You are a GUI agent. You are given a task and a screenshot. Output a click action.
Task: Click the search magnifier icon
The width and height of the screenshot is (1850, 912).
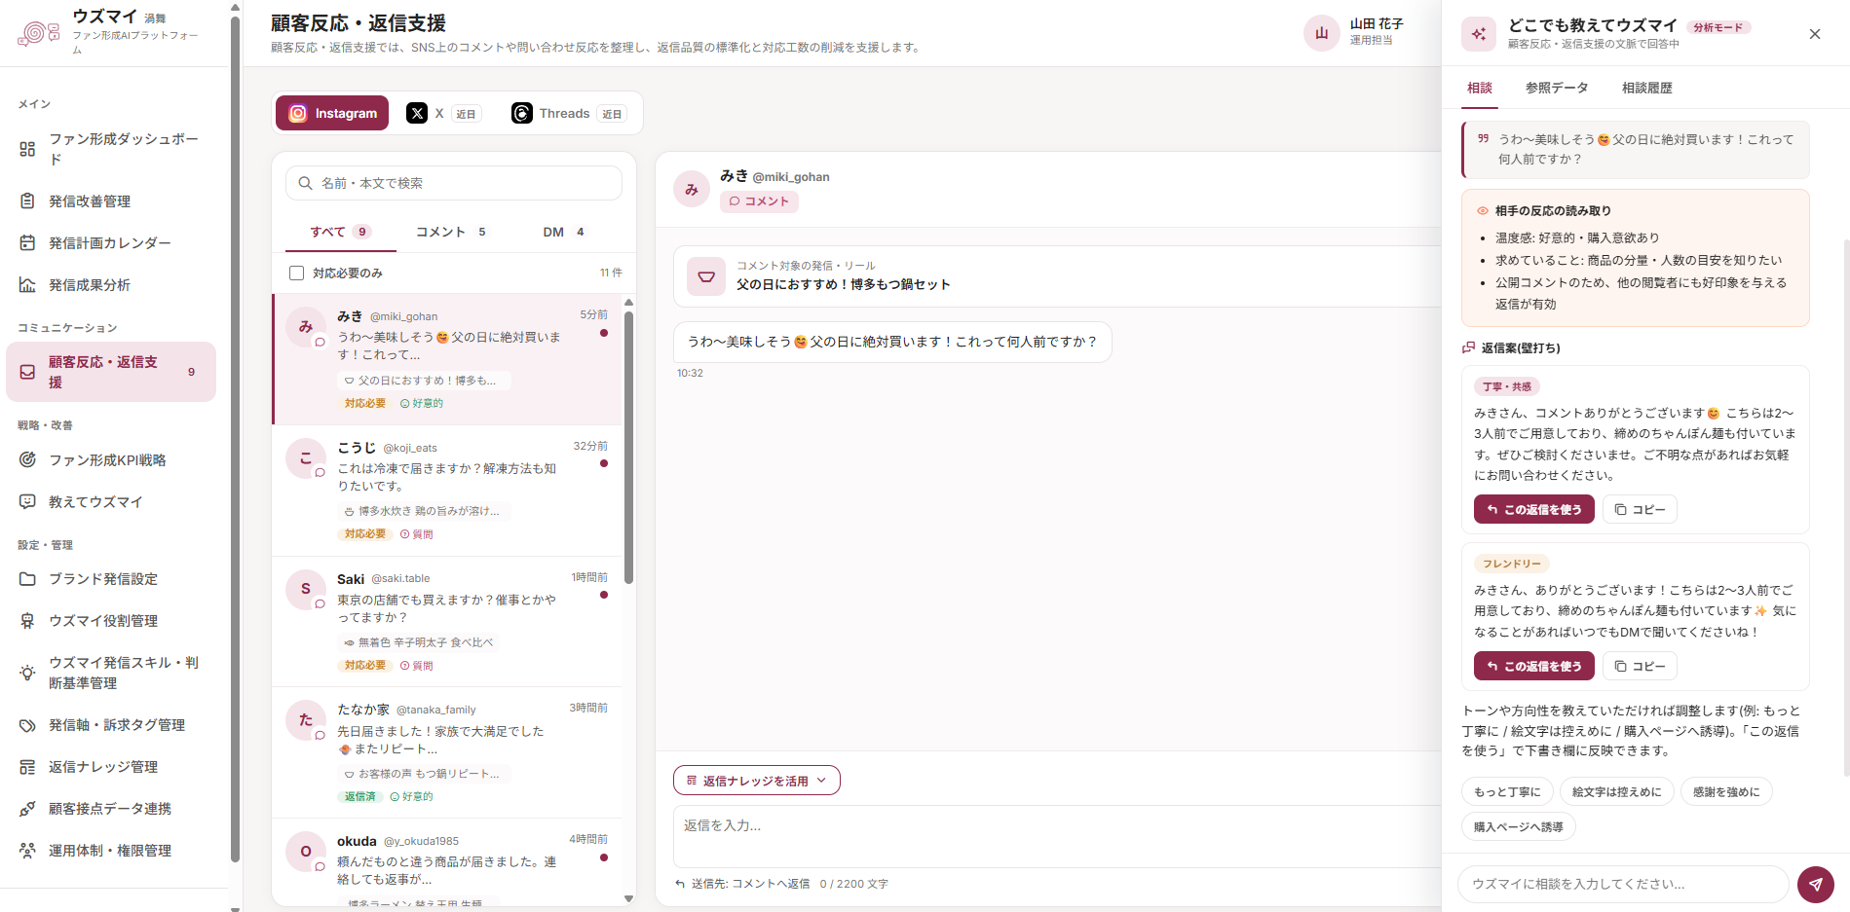coord(305,183)
